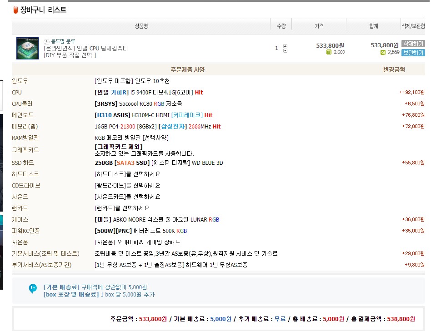Image resolution: width=431 pixels, height=331 pixels.
Task: Decrease quantity with the down arrow
Action: click(286, 50)
